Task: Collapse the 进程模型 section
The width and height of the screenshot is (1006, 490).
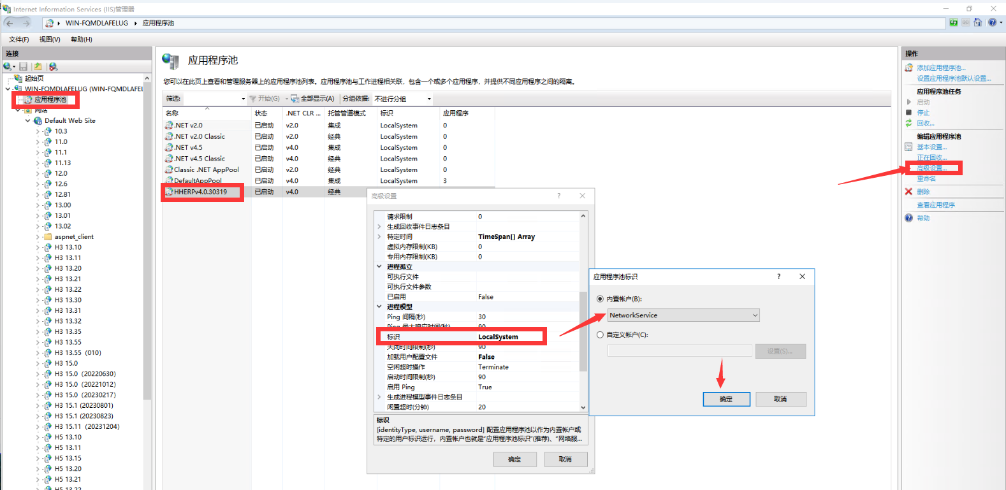Action: coord(379,306)
